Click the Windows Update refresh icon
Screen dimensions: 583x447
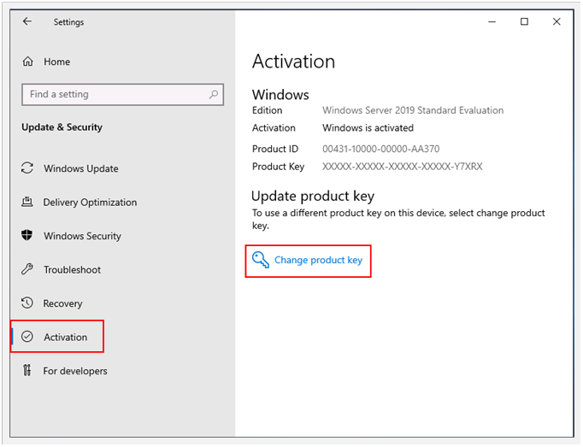tap(27, 168)
